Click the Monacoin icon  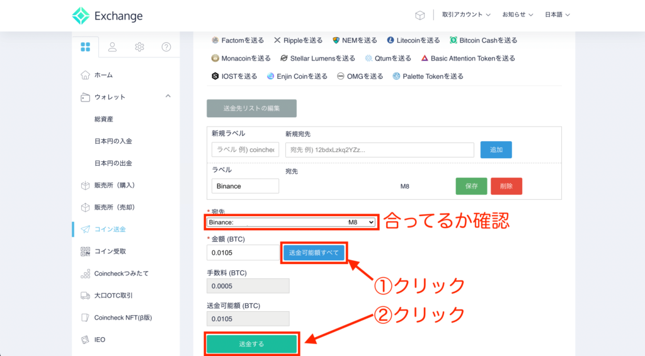click(x=215, y=59)
